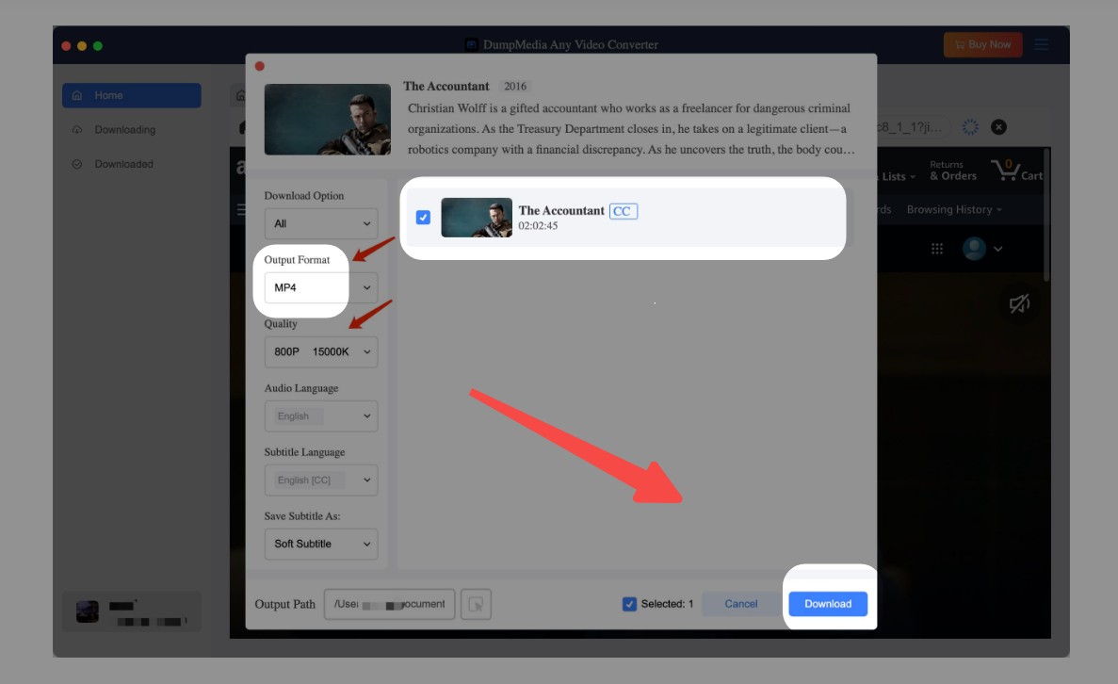Close the download settings dialog via red dot
The width and height of the screenshot is (1118, 684).
tap(260, 66)
